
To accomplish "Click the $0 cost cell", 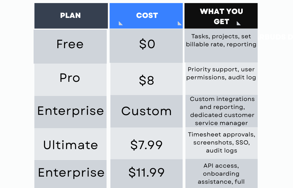I will click(x=146, y=46).
